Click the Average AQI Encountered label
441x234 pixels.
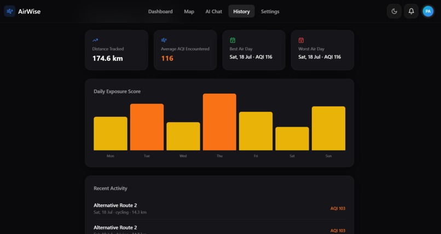pyautogui.click(x=185, y=49)
